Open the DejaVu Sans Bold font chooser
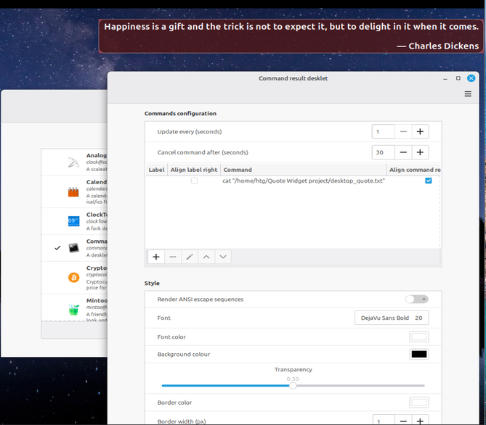The image size is (486, 425). pyautogui.click(x=392, y=318)
